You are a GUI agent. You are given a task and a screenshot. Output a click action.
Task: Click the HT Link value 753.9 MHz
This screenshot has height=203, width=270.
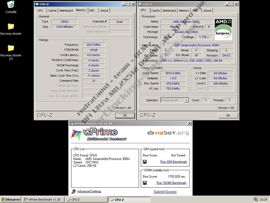pyautogui.click(x=173, y=89)
